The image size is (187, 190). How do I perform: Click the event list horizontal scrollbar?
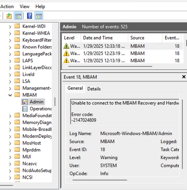pyautogui.click(x=110, y=66)
